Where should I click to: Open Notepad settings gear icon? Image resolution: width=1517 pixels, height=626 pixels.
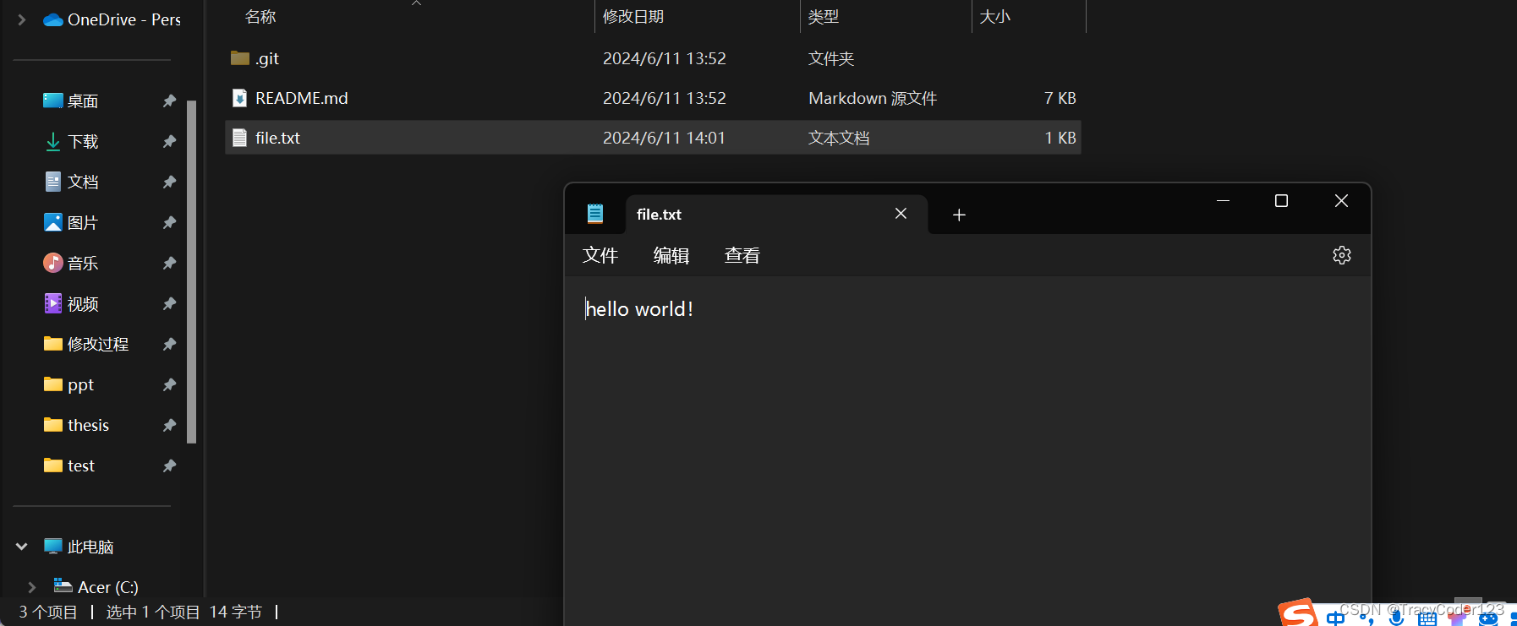coord(1341,255)
